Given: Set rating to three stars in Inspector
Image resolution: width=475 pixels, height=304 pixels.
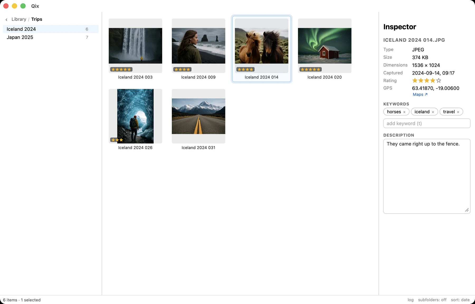Looking at the screenshot, I should pyautogui.click(x=427, y=80).
